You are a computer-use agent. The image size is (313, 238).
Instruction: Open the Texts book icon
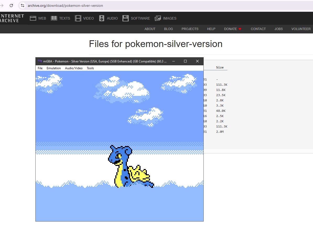point(54,18)
